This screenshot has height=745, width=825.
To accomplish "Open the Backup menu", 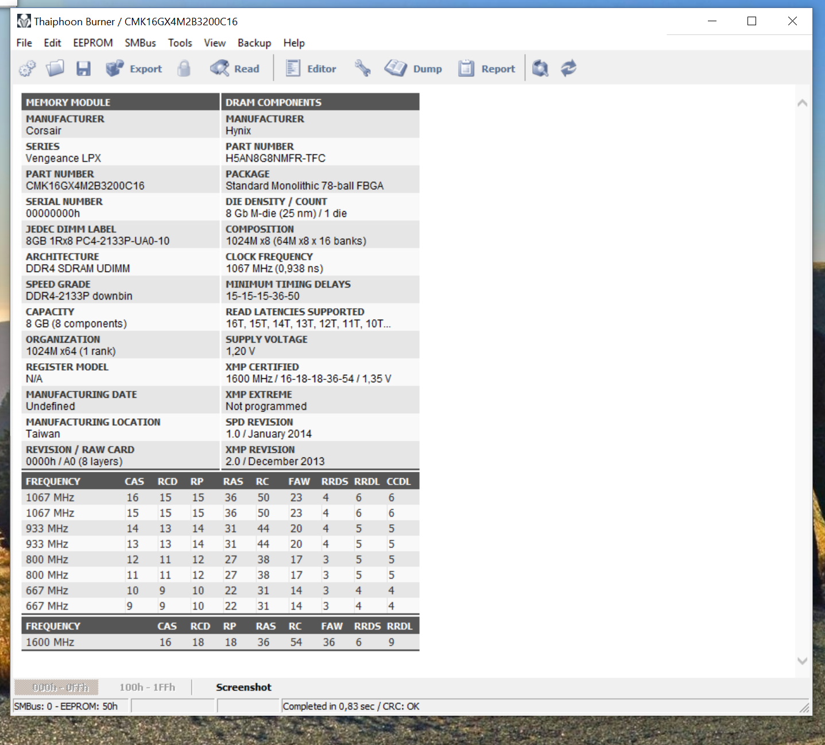I will tap(254, 43).
